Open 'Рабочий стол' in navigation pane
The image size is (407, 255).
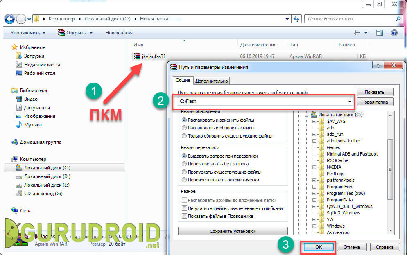coord(39,73)
